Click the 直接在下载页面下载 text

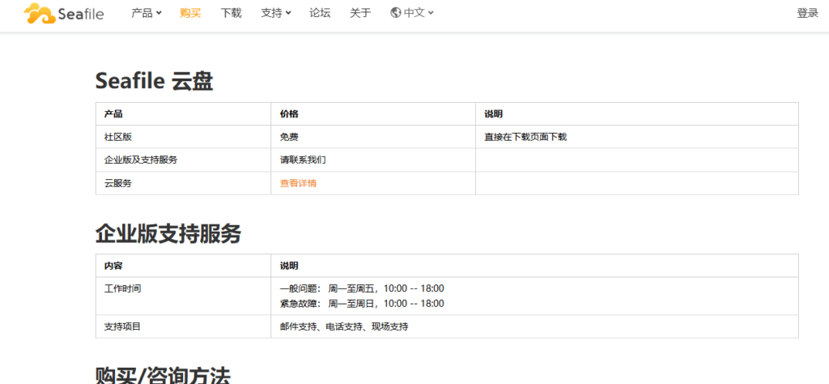525,137
